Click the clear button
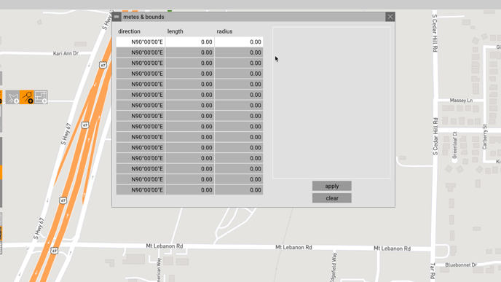 [x=331, y=198]
